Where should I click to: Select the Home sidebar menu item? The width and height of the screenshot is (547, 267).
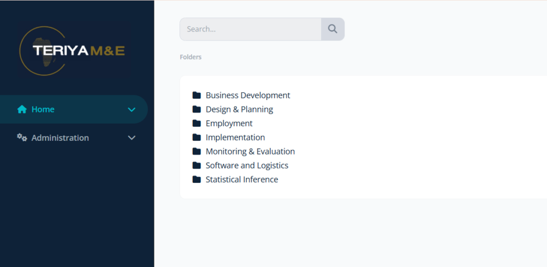pyautogui.click(x=74, y=109)
